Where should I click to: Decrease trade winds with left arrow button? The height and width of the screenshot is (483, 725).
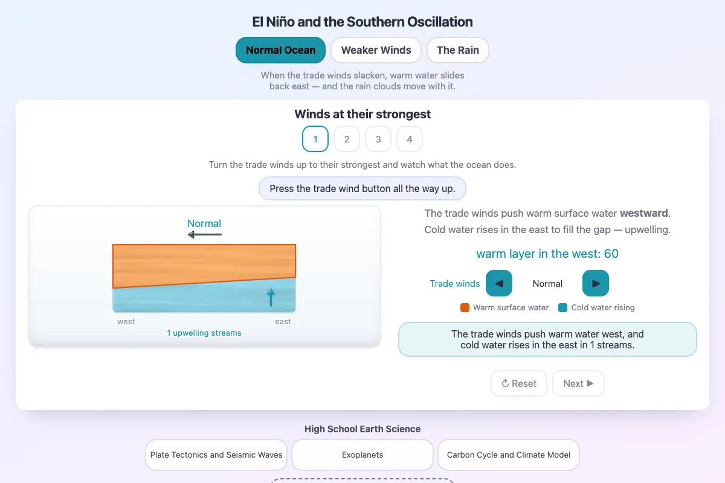tap(499, 283)
